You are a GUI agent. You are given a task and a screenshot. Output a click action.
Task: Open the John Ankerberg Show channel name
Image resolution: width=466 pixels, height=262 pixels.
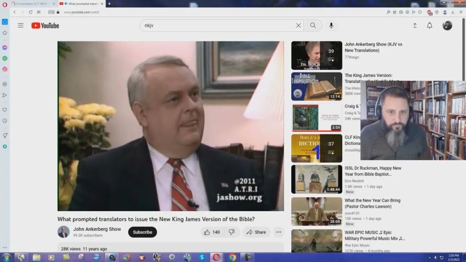click(x=97, y=229)
